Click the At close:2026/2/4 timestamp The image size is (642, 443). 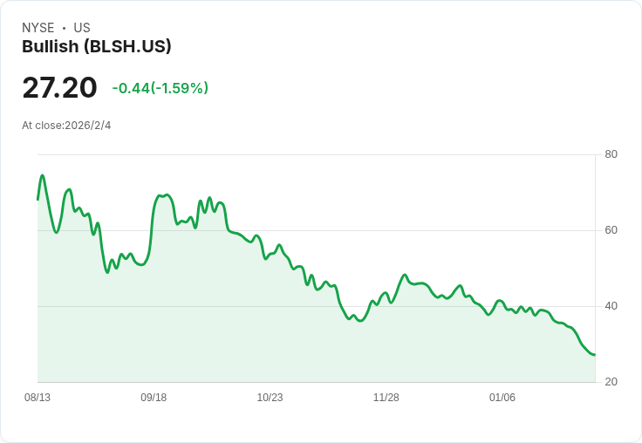[x=66, y=126]
